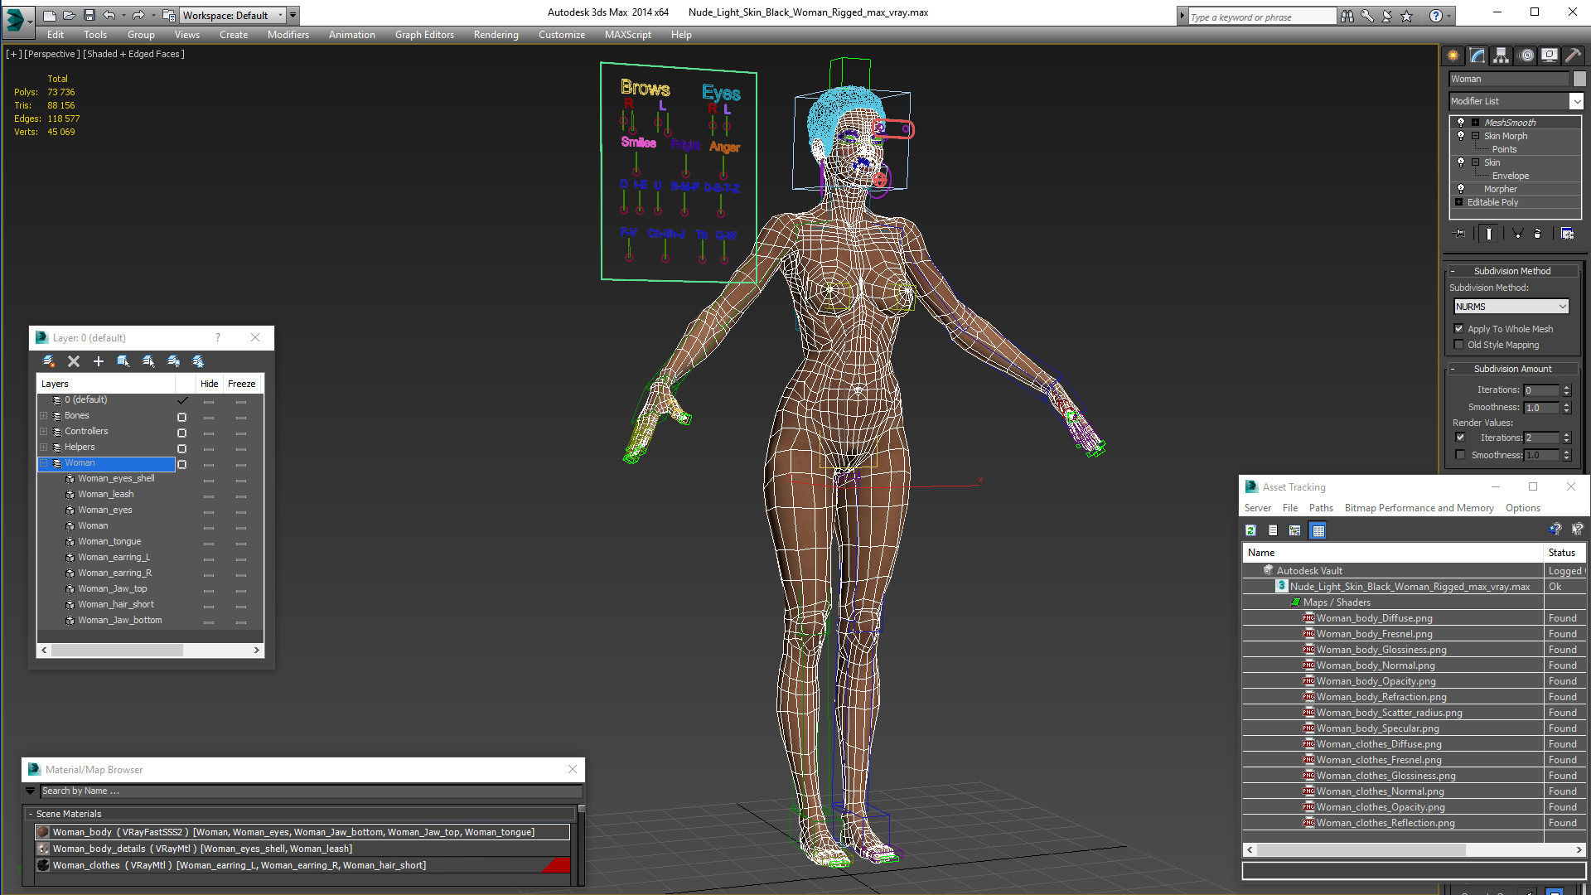Click the Save File floppy icon
This screenshot has width=1591, height=895.
89,15
